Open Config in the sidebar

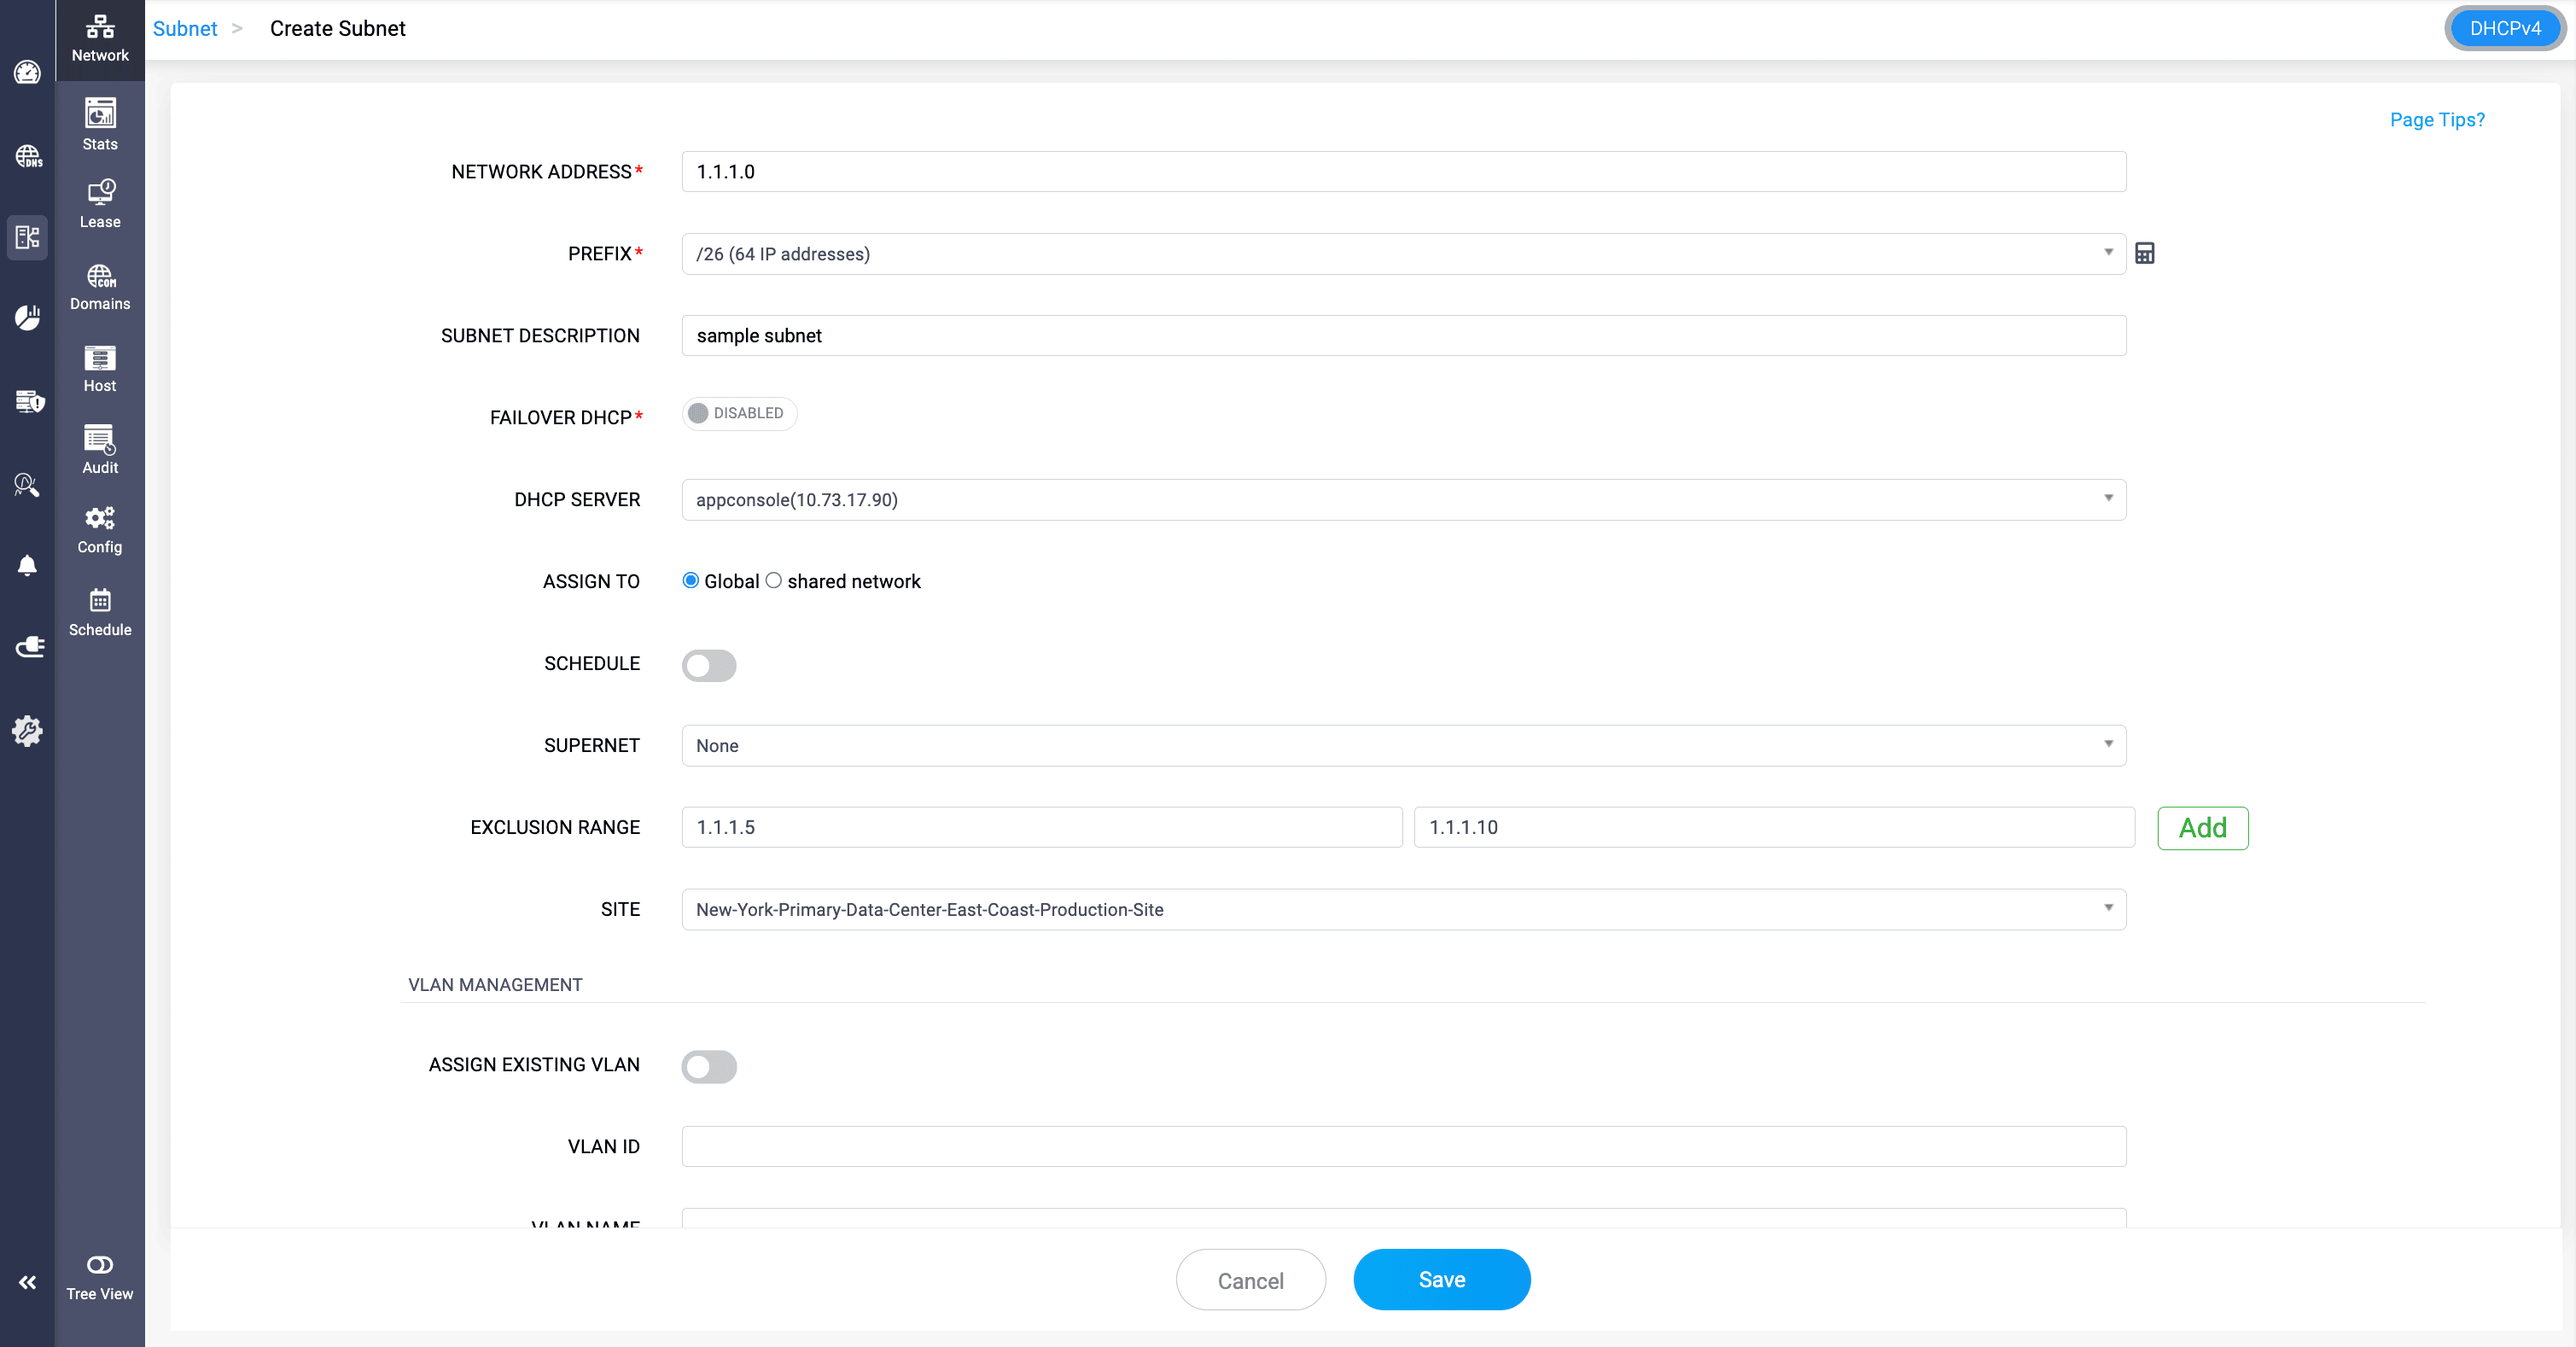[100, 530]
